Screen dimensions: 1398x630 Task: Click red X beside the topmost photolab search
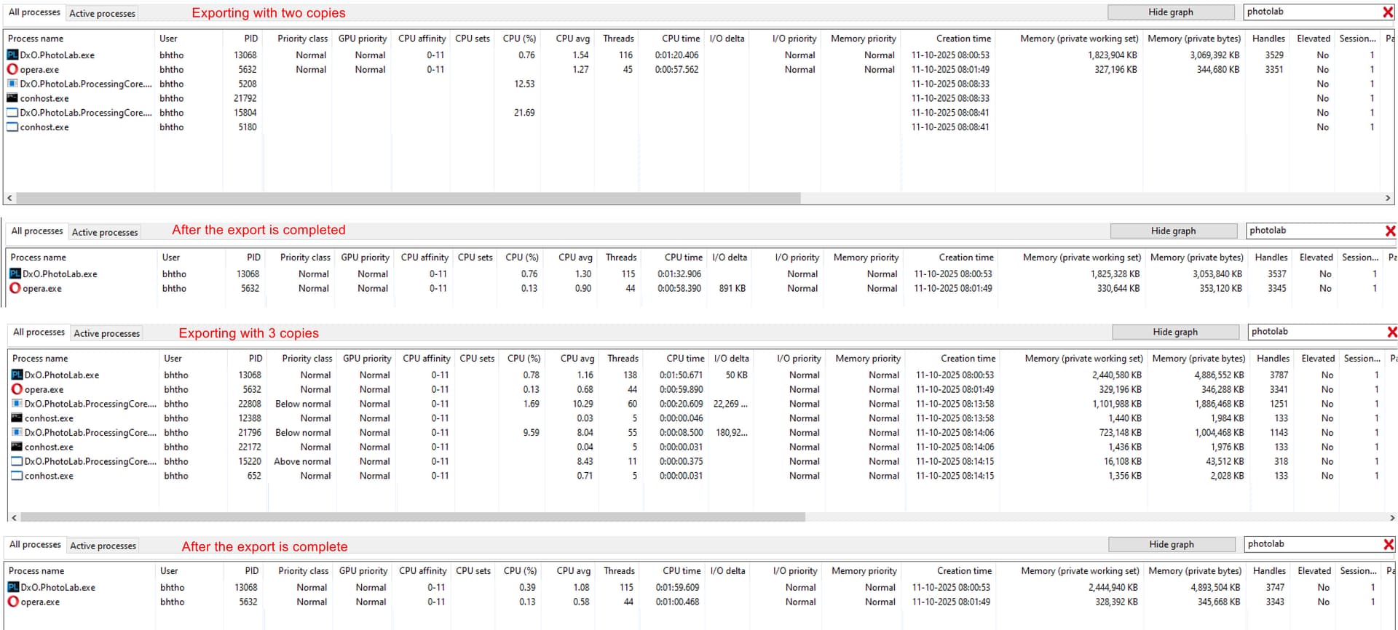[1388, 12]
